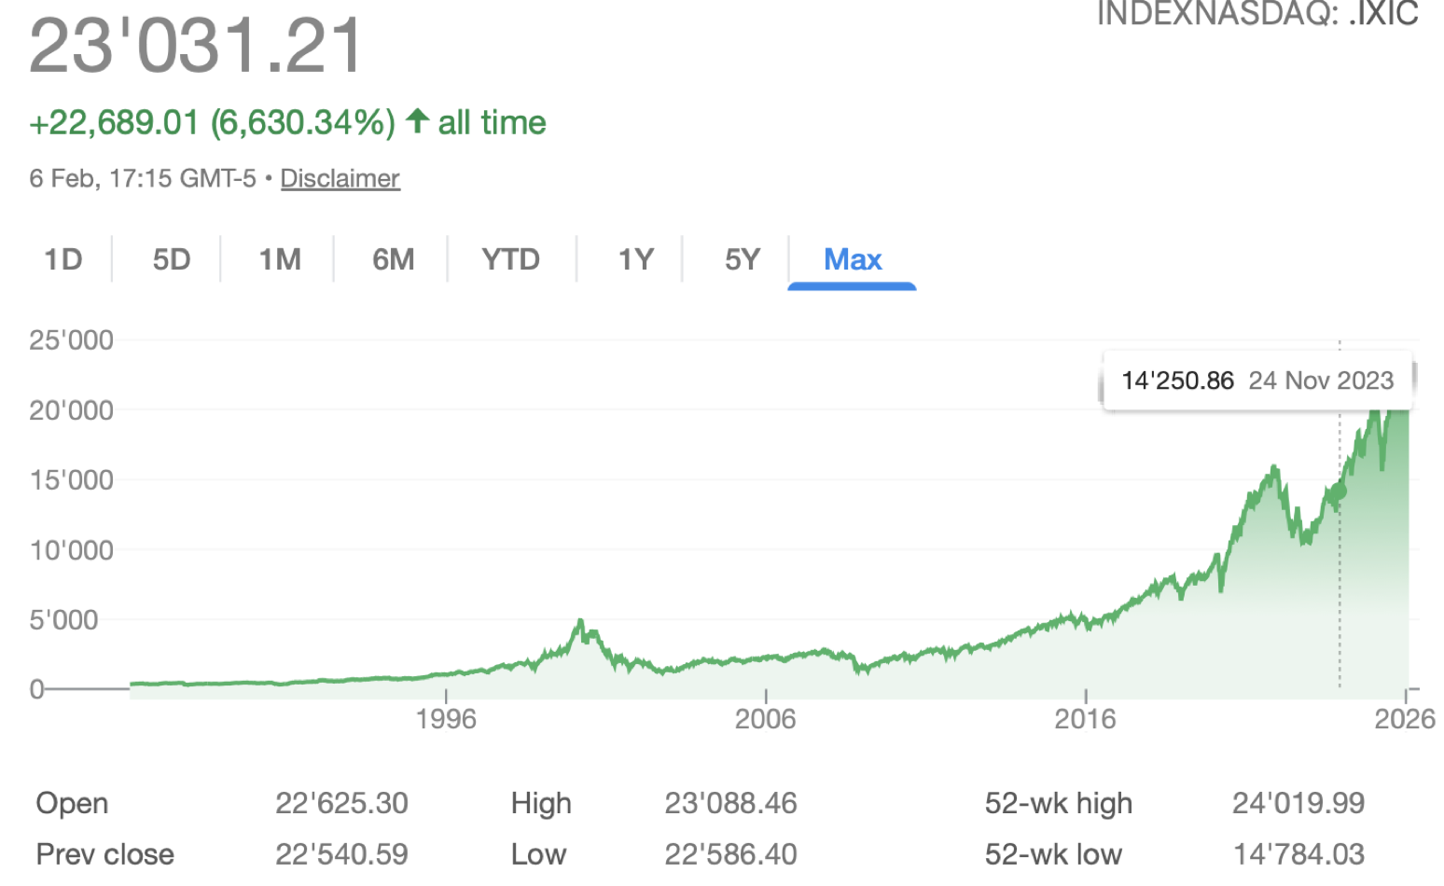Image resolution: width=1444 pixels, height=886 pixels.
Task: Click the Open value 22'625.30
Action: coord(341,803)
